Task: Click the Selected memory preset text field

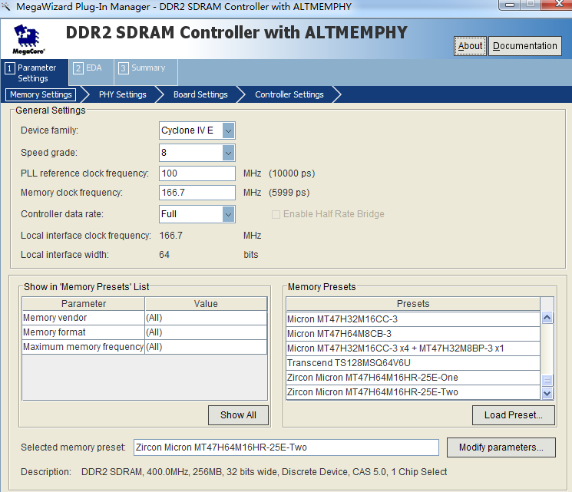Action: (x=286, y=447)
